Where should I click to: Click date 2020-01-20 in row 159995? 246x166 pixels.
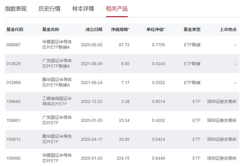coord(92,158)
